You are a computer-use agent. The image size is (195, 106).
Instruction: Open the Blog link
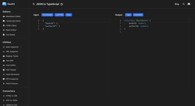pyautogui.click(x=177, y=4)
